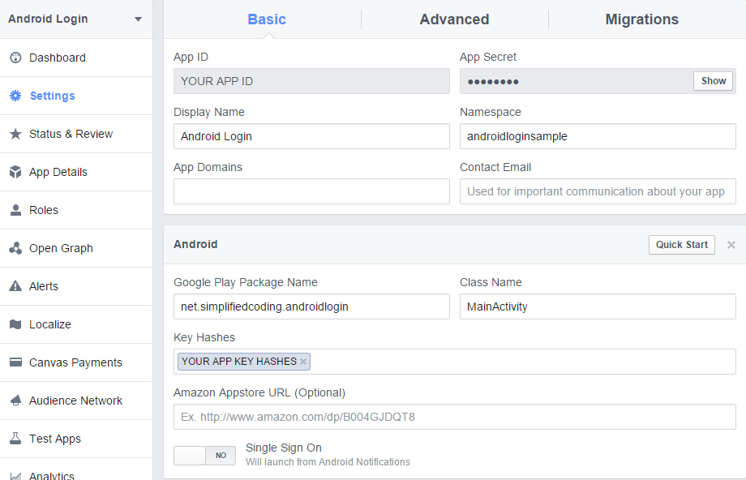Click the App Domains input field
This screenshot has height=480, width=746.
(x=311, y=191)
